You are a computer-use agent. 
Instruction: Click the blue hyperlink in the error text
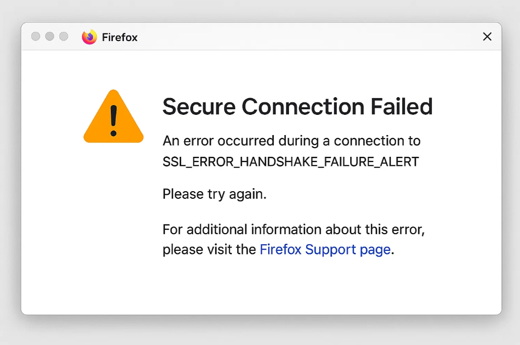[325, 249]
